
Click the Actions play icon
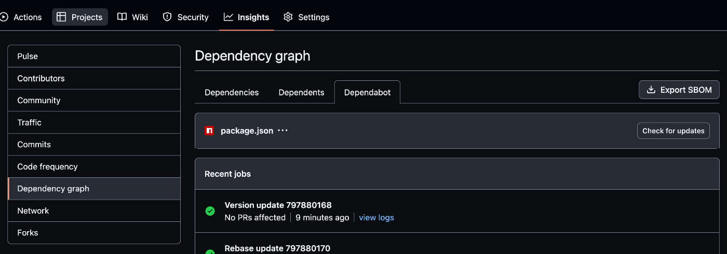4,17
